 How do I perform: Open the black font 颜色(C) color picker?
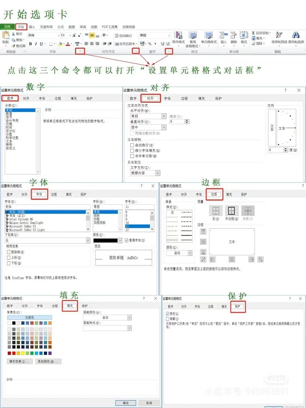pyautogui.click(x=107, y=240)
